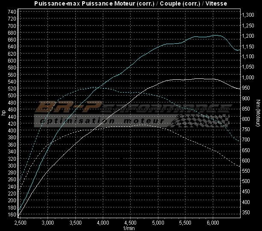Click the chart title text at top
Viewport: 262px width, 231px height.
click(131, 3)
